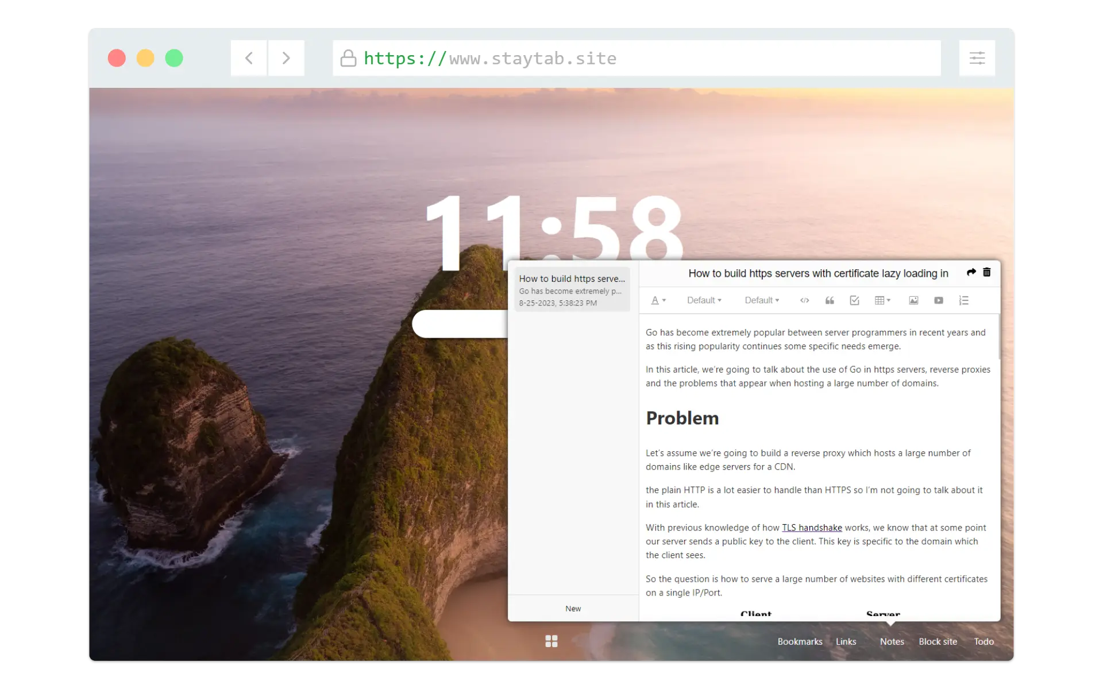Apply blockquote formatting to the note

click(x=830, y=300)
